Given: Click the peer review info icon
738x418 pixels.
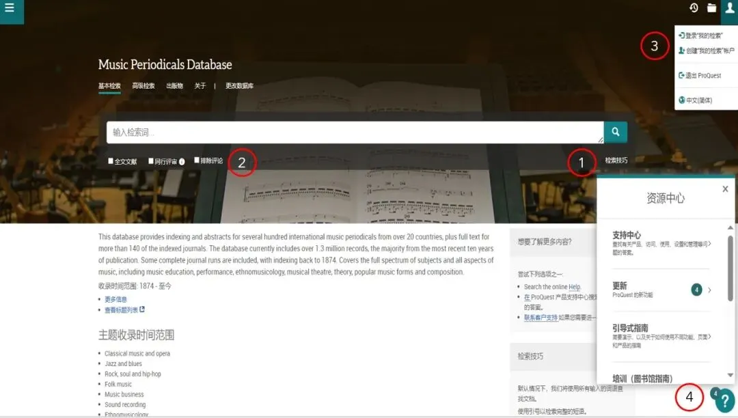Looking at the screenshot, I should click(182, 162).
